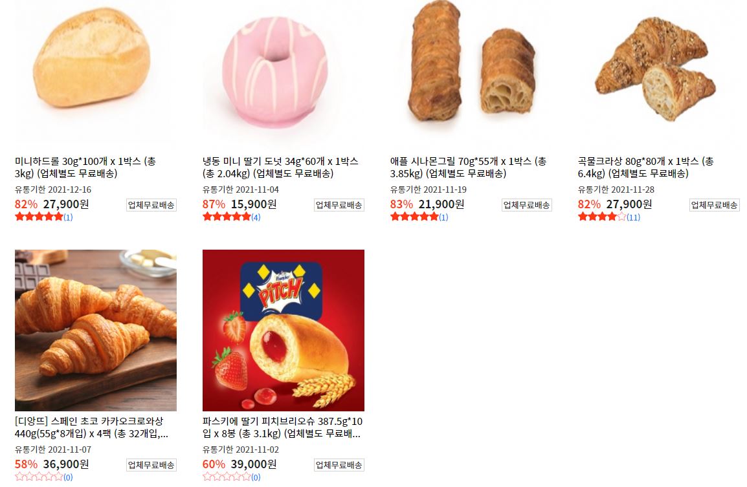
Task: Click the 파스키에 딸기 피치브리오슈 title
Action: click(x=282, y=427)
